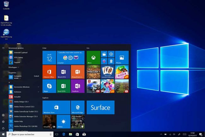
Task: Expand the Start menu hamburger button
Action: [x=3, y=48]
